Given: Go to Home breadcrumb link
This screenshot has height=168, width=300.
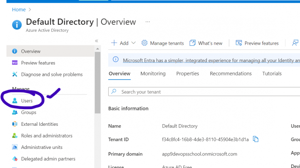Looking at the screenshot, I should click(x=19, y=10).
